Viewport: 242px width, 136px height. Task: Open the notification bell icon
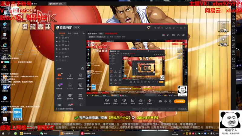coord(178,35)
